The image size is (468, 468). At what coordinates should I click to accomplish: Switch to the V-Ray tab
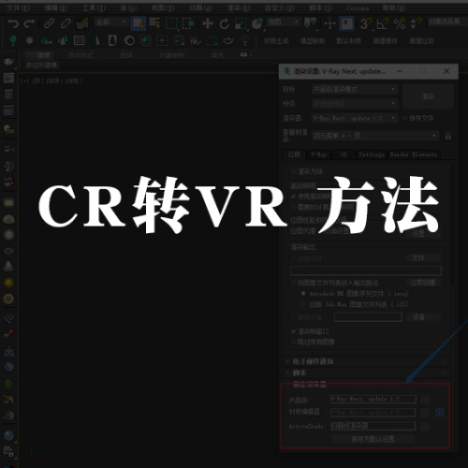(x=319, y=154)
